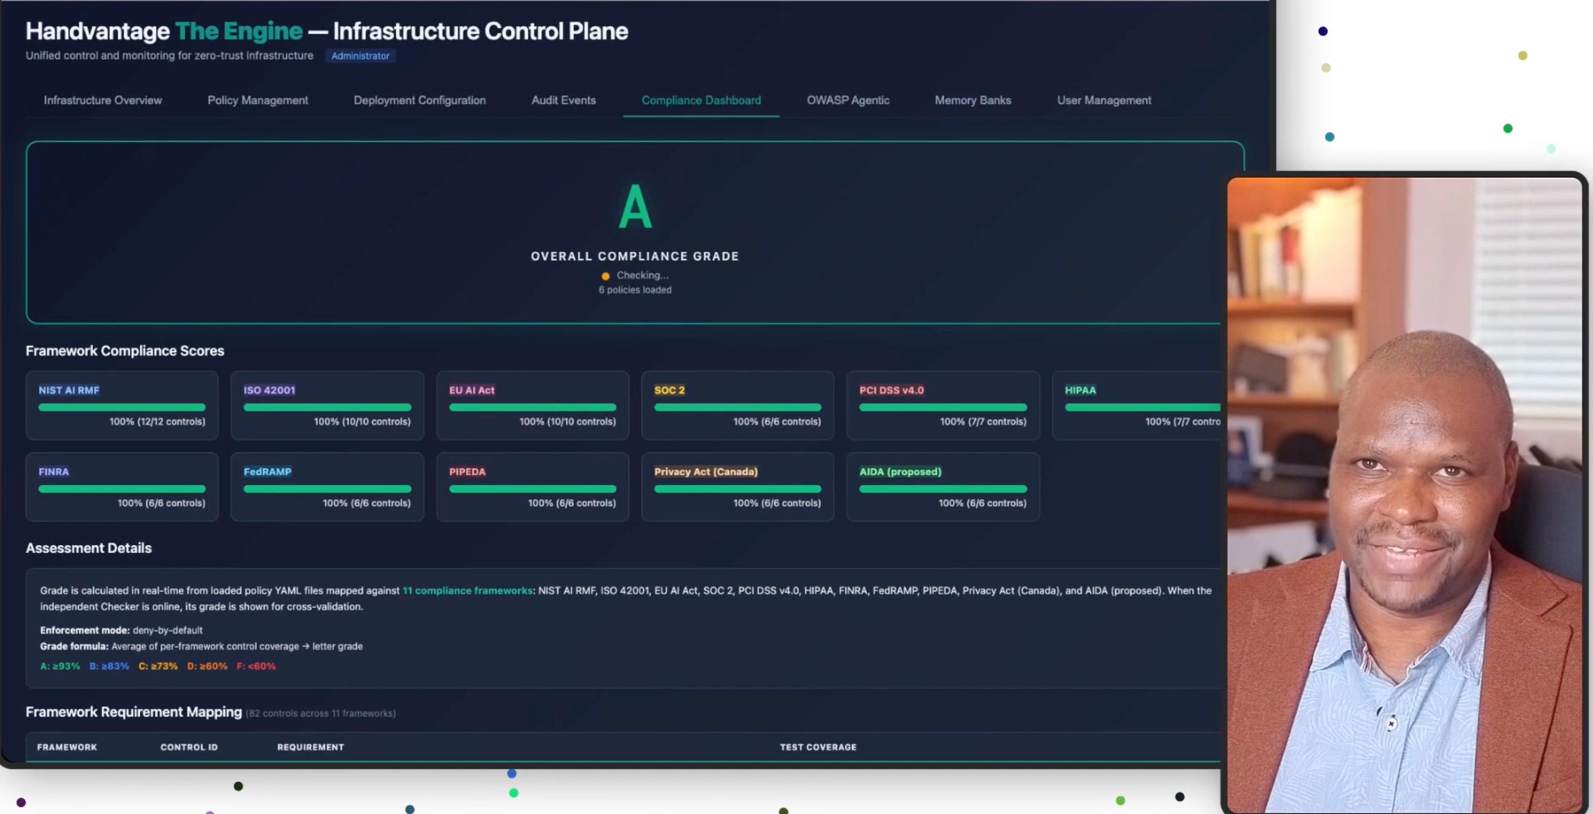Click the '11 compliance frameworks' link text

[x=467, y=590]
